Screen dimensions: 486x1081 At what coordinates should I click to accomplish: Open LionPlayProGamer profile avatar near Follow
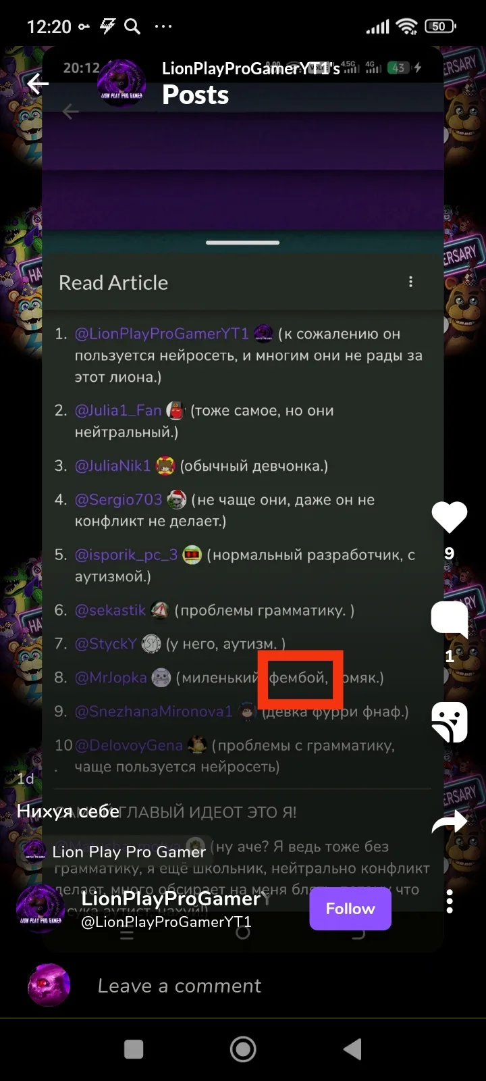click(x=40, y=909)
